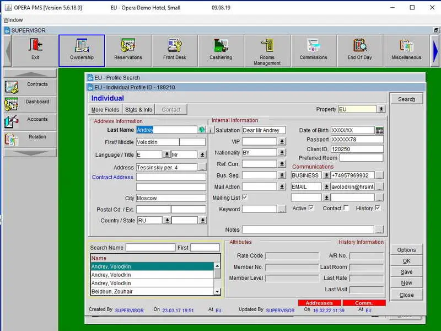Open Contracts in the left sidebar
The height and width of the screenshot is (331, 441).
pos(30,87)
